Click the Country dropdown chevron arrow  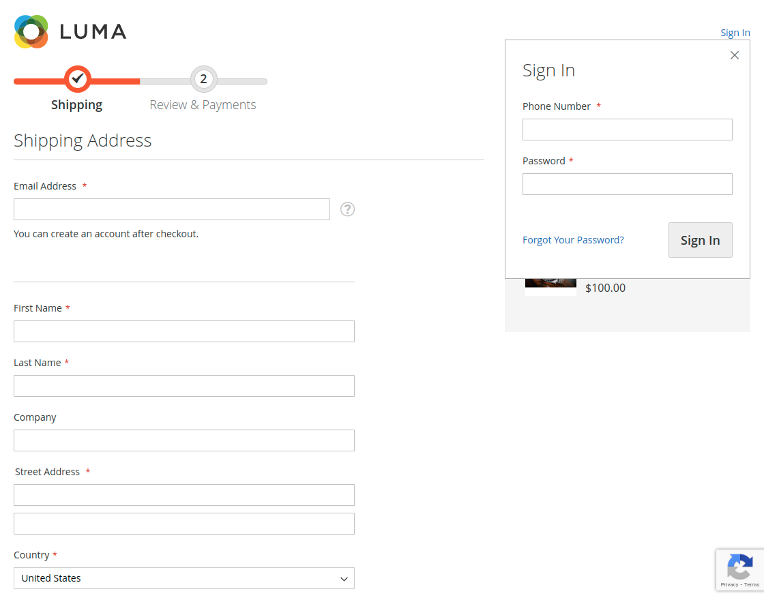[x=344, y=578]
